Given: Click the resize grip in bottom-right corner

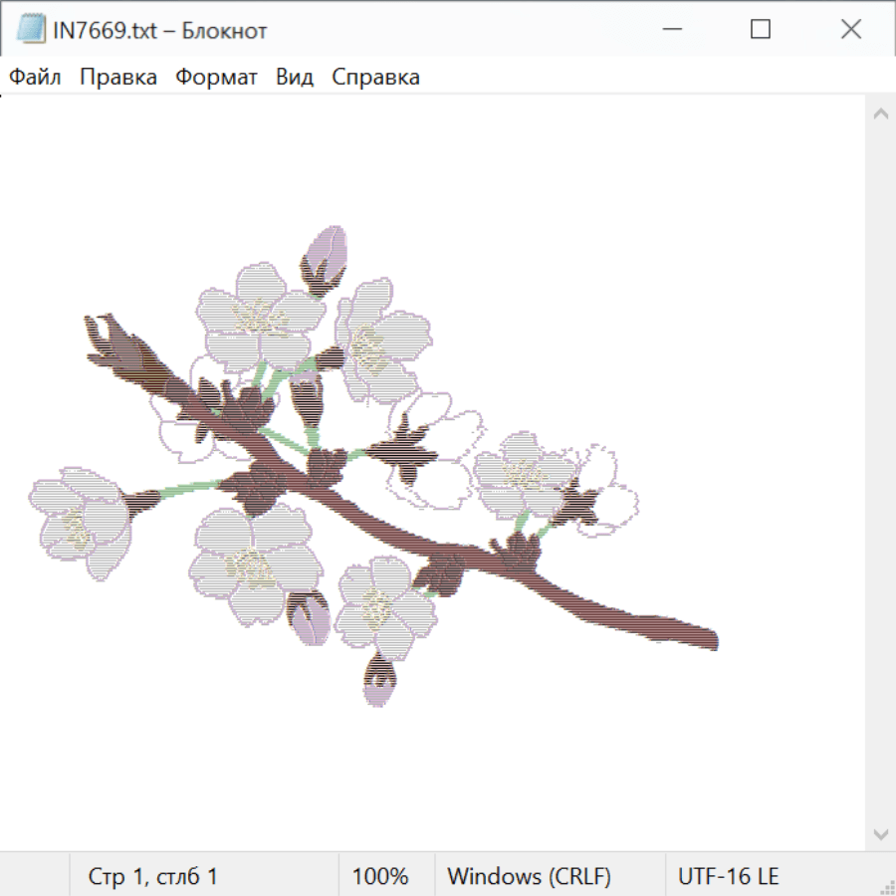Looking at the screenshot, I should [886, 886].
